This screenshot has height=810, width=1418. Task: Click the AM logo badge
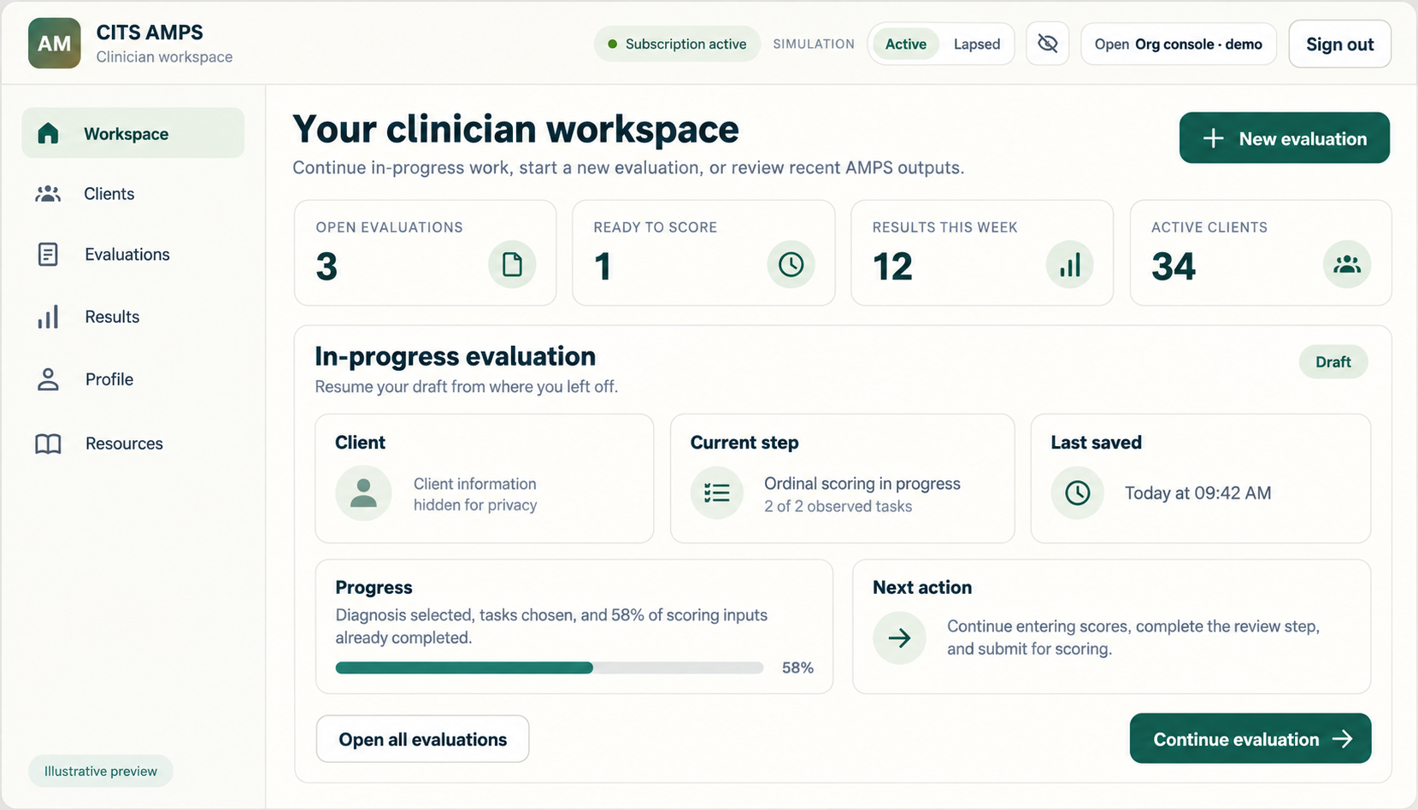pos(55,44)
